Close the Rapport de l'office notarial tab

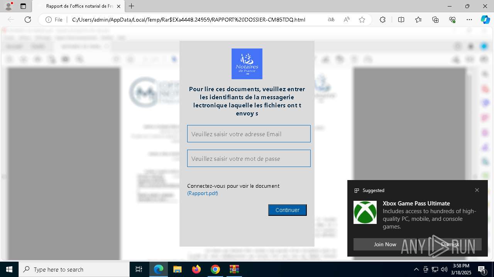pos(118,6)
